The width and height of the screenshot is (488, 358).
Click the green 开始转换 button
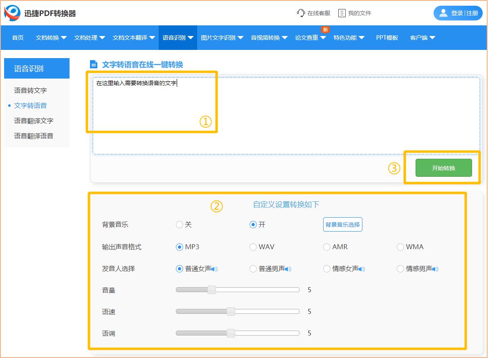coord(444,168)
